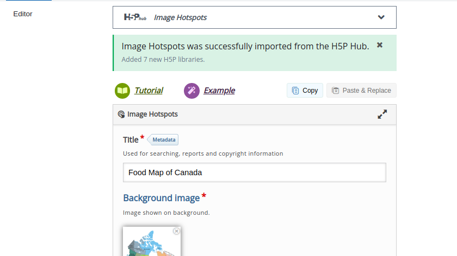Click the Paste & Replace button label
The width and height of the screenshot is (457, 256).
[367, 91]
